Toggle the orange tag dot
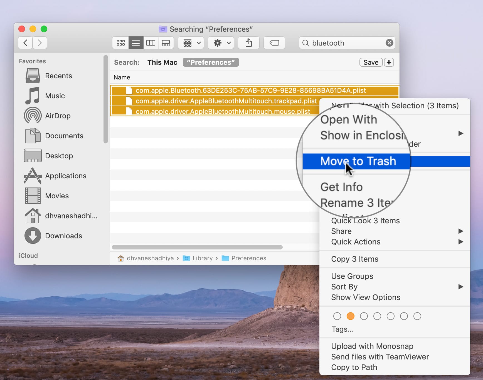This screenshot has height=380, width=483. [350, 316]
